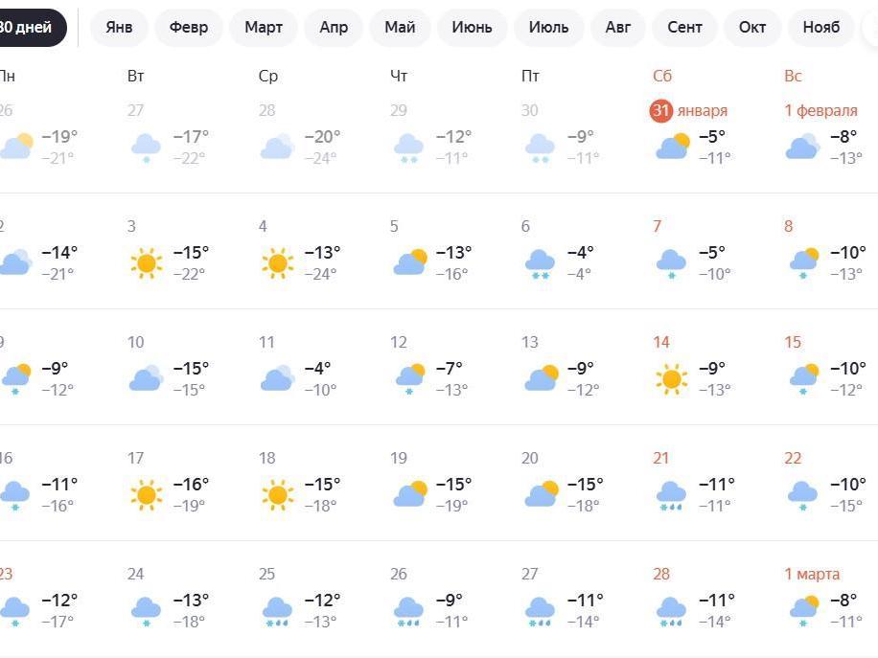This screenshot has height=658, width=878.
Task: Select the 30 дней tab
Action: click(x=29, y=28)
